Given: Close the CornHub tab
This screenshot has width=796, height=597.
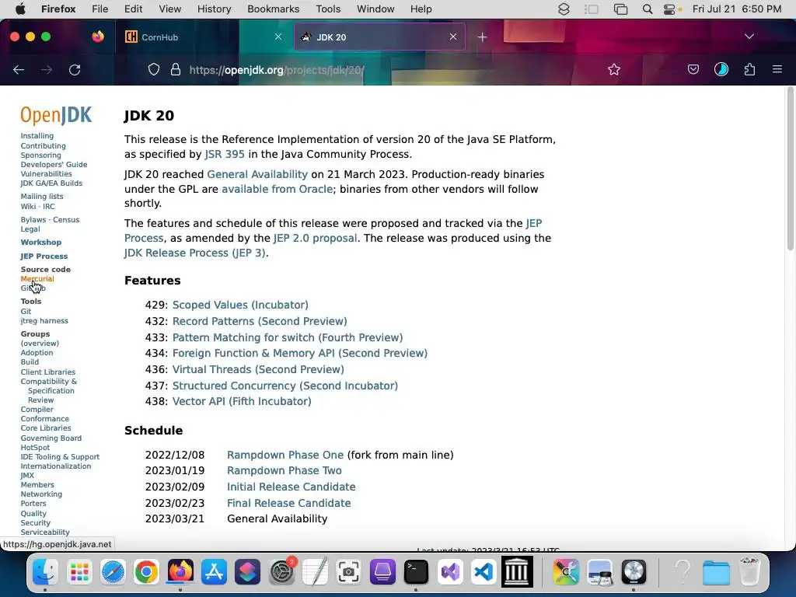Looking at the screenshot, I should point(278,37).
